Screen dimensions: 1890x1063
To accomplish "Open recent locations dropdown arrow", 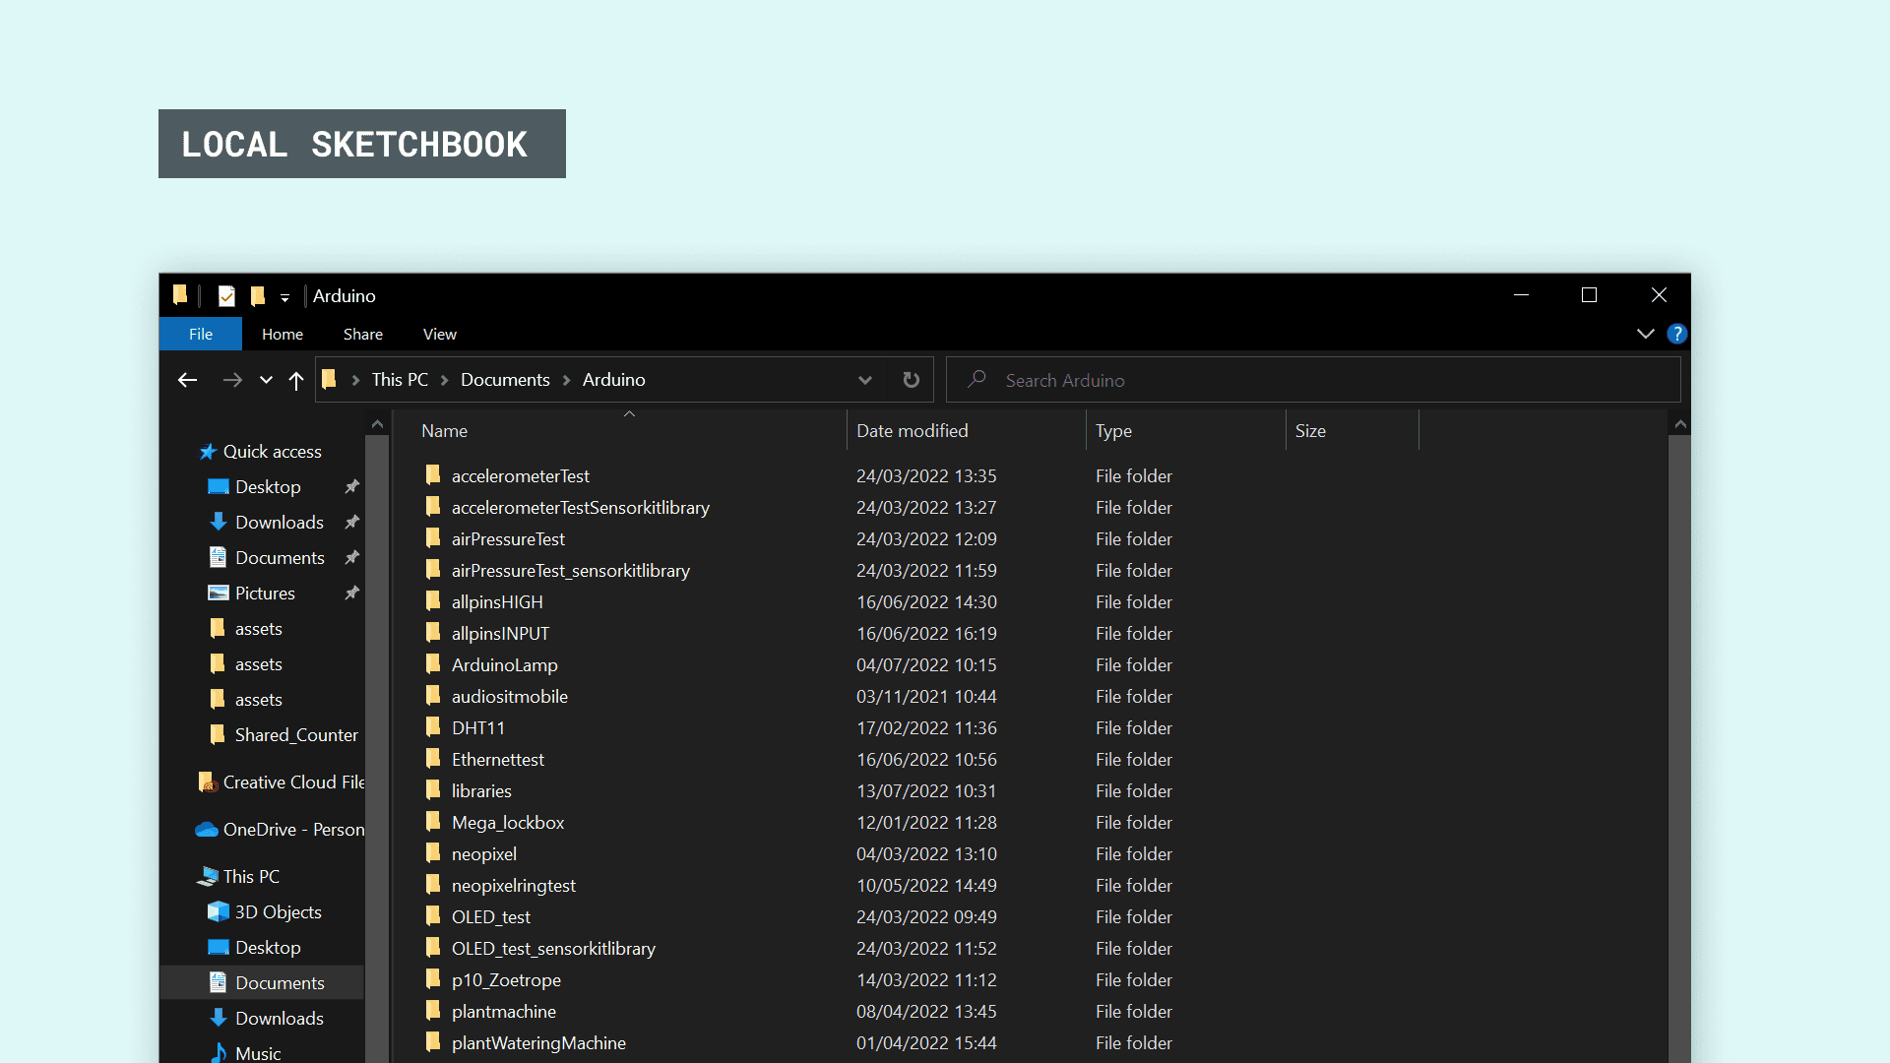I will [x=266, y=380].
